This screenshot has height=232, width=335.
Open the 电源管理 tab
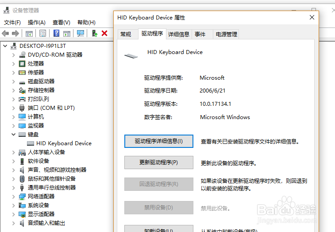pos(226,34)
